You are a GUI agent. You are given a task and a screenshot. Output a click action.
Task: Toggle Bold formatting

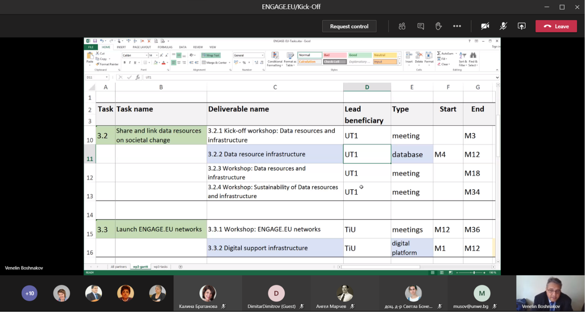point(124,62)
